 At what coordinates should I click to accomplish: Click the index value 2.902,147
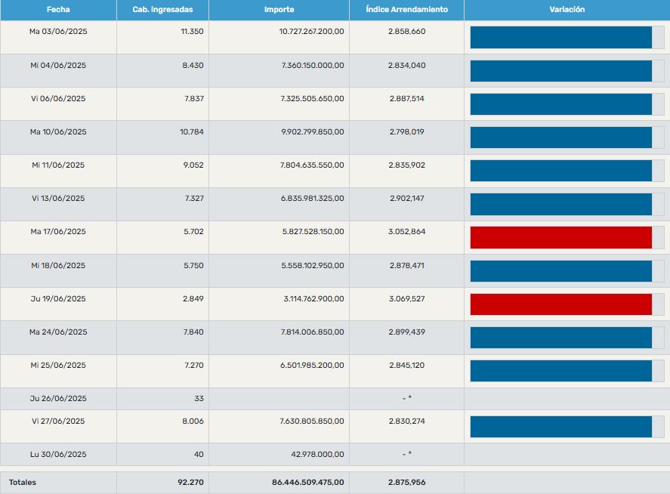pyautogui.click(x=407, y=199)
